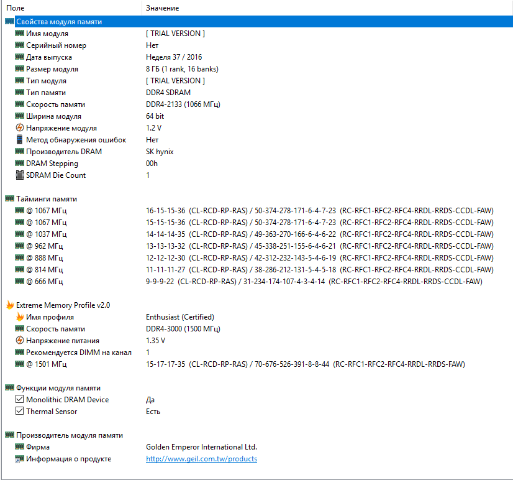Click the Thermal Sensor checkbox
Screen dimensions: 513x480
click(x=20, y=411)
